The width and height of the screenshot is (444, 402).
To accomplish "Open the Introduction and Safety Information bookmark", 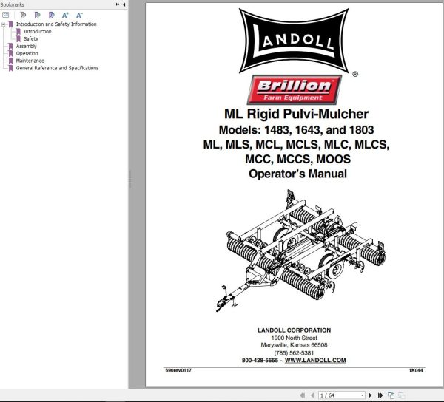I will coord(56,24).
